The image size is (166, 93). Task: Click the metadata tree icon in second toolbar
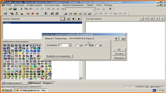(x=5, y=14)
